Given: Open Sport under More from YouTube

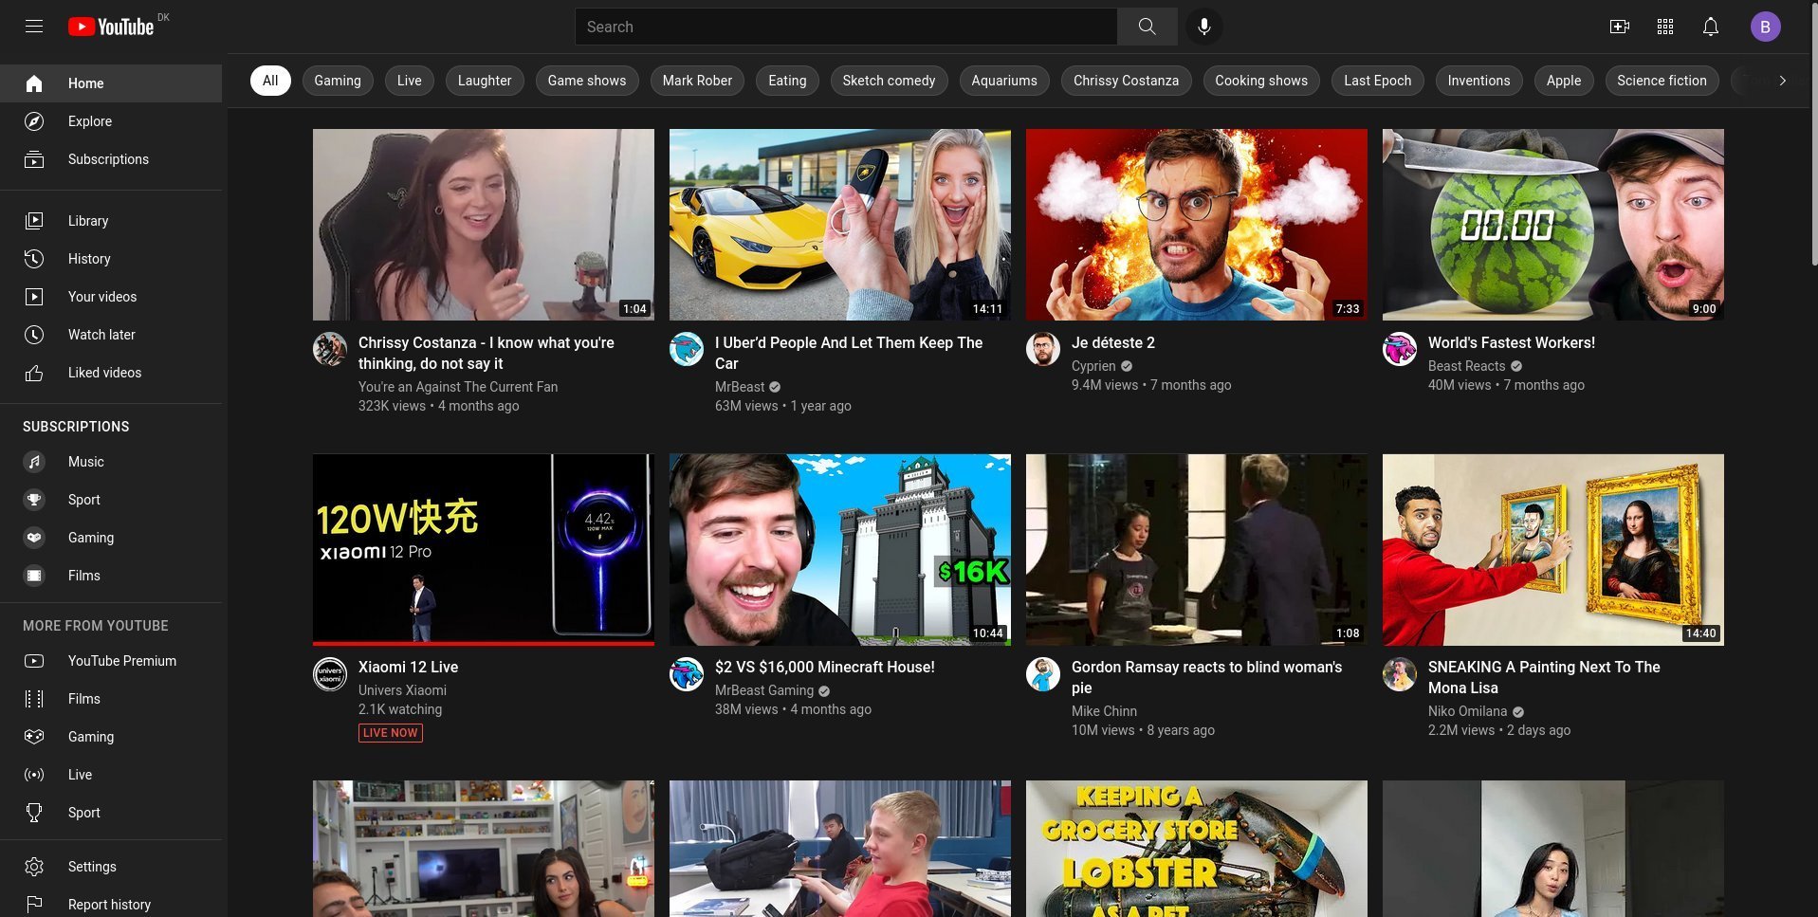Looking at the screenshot, I should click(x=111, y=813).
